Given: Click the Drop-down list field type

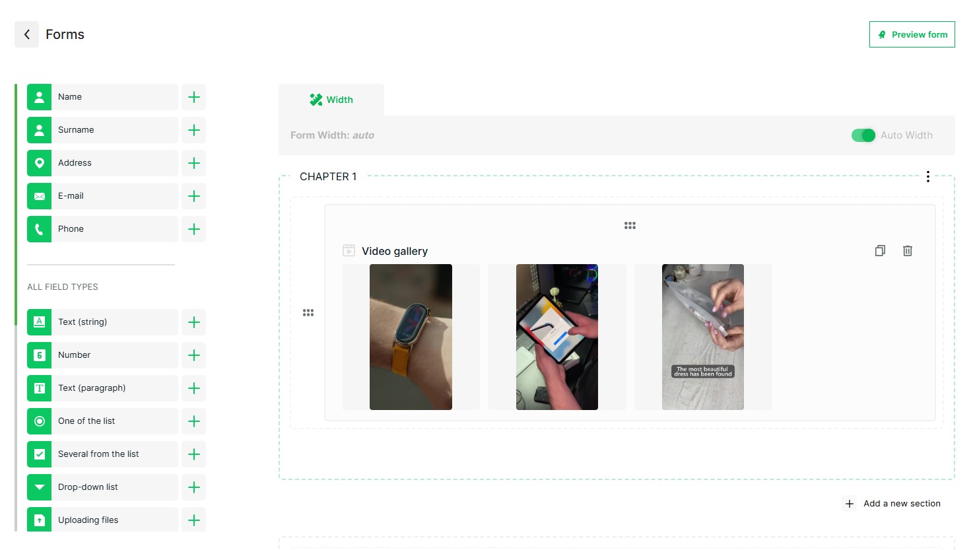Looking at the screenshot, I should point(102,487).
